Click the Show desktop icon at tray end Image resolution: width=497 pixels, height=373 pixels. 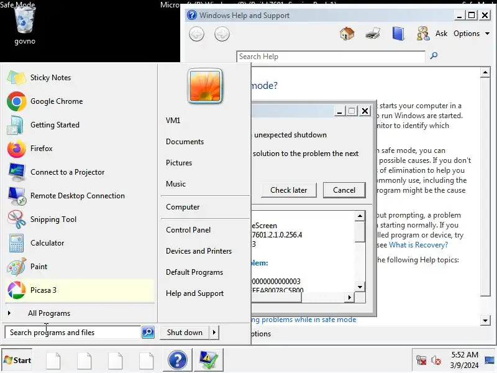[x=491, y=360]
